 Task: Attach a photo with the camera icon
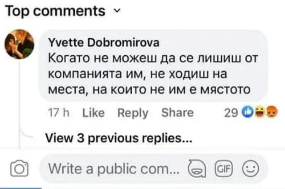[x=19, y=169]
